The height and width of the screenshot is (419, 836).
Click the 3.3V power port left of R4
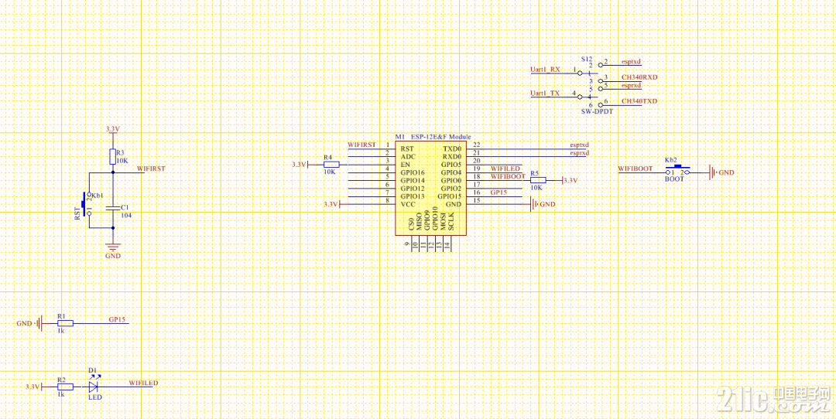(x=299, y=165)
